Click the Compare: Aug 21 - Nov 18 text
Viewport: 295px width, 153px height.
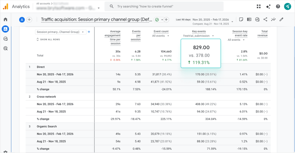(211, 24)
